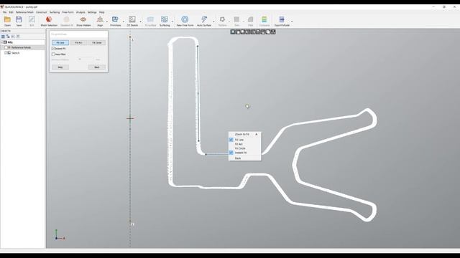Toggle Instant Fit in context menu
This screenshot has height=258, width=460.
[231, 153]
